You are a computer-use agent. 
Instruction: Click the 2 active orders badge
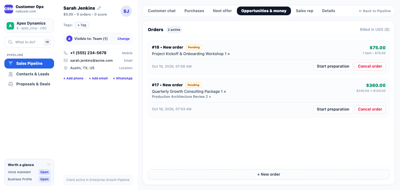174,30
